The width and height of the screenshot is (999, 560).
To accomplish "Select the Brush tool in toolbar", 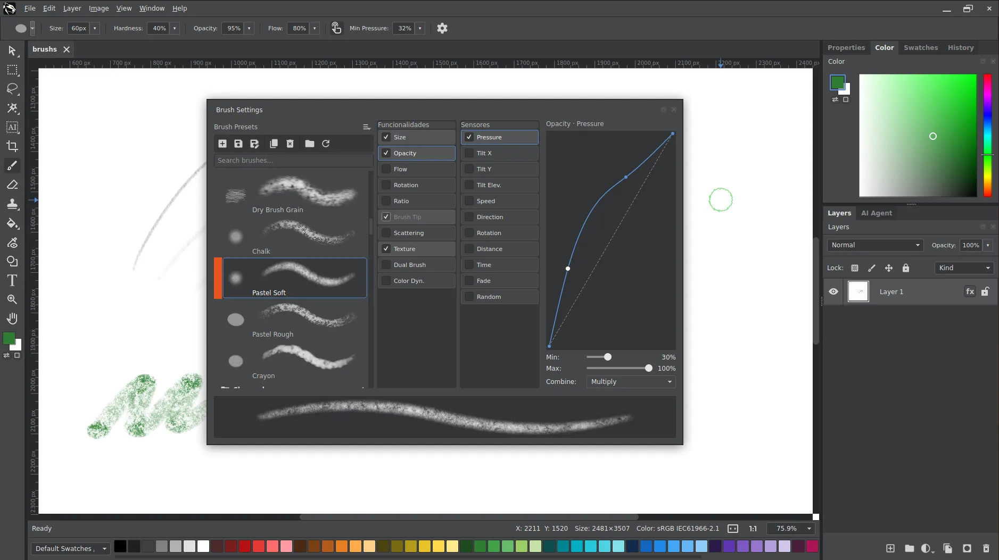I will pos(12,165).
